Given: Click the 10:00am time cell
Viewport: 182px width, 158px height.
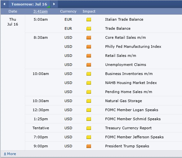Looking at the screenshot, I should click(41, 74).
